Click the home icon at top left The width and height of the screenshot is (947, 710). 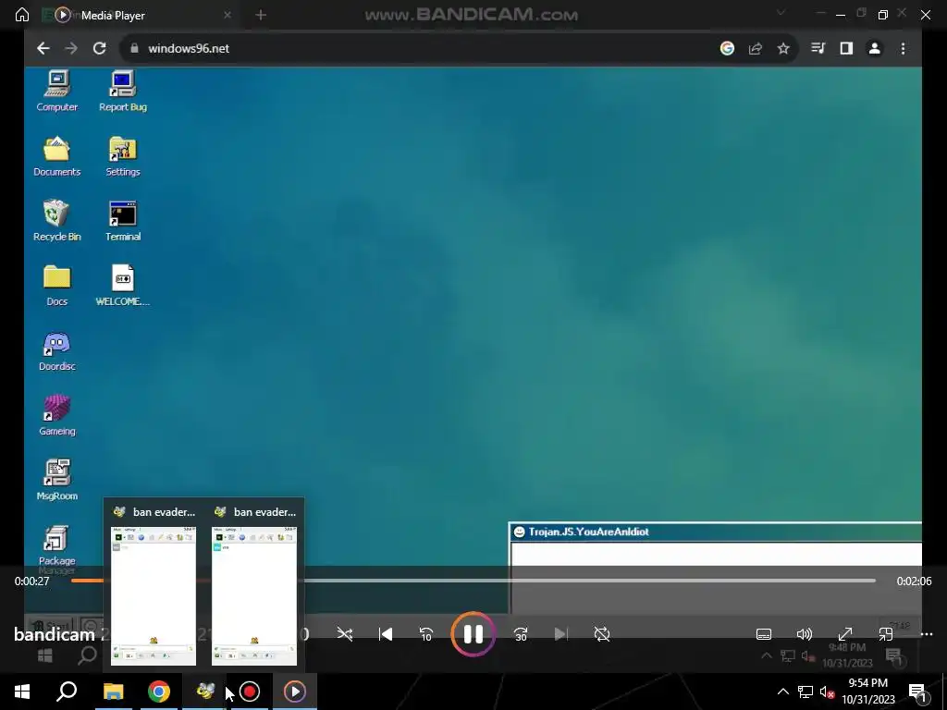[22, 15]
